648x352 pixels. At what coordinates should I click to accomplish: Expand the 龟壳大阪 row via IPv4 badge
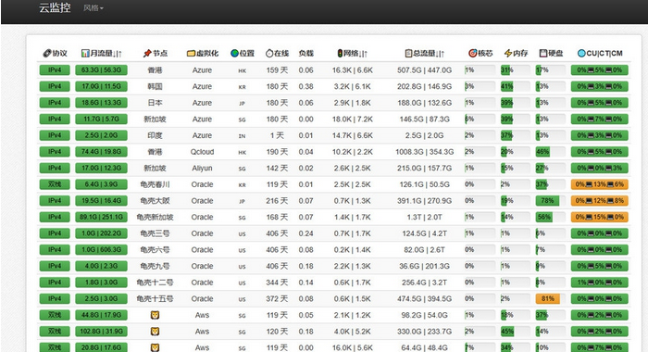coord(55,201)
